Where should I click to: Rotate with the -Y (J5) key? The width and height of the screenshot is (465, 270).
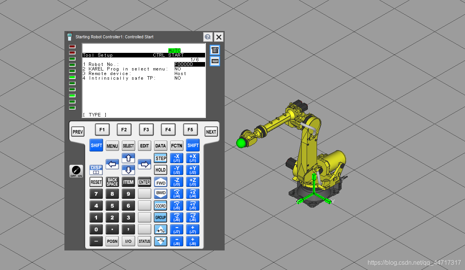[x=177, y=206]
